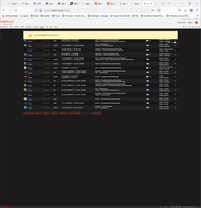Screen dimensions: 201x208
Task: Click the mariadb seal container icon
Action: (25, 103)
